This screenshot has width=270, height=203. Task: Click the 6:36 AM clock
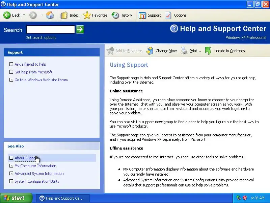258,198
